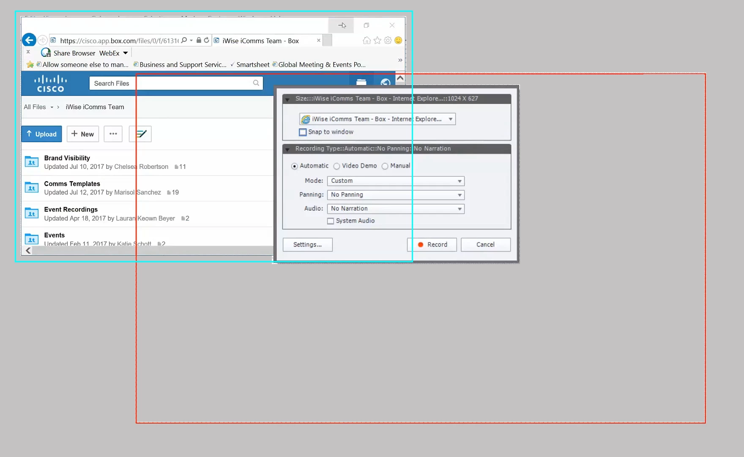Open the window selector dropdown in Size section
This screenshot has height=457, width=744.
coord(377,119)
